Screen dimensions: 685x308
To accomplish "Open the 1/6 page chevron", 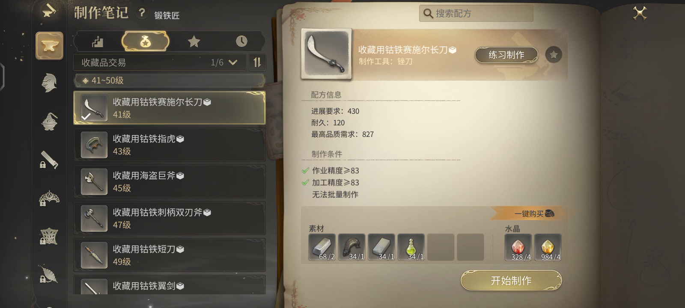I will point(233,62).
